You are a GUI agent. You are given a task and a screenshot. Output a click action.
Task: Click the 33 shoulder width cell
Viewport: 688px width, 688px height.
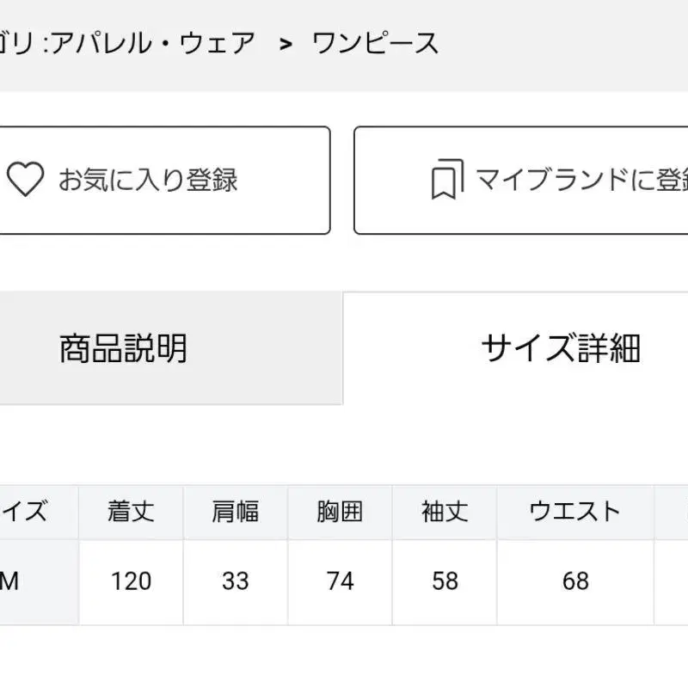pos(235,581)
